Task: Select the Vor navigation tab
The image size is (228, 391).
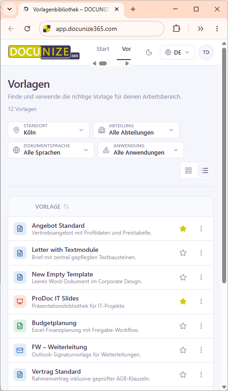Action: (126, 49)
